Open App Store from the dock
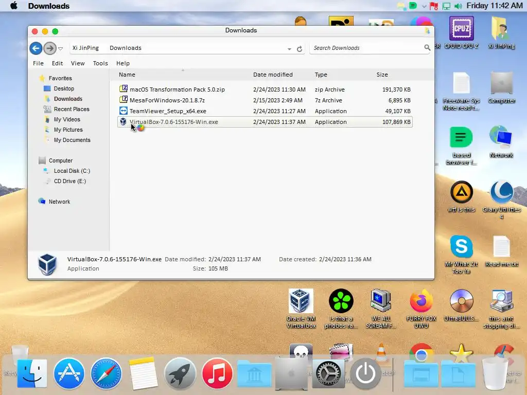527x395 pixels. tap(69, 373)
